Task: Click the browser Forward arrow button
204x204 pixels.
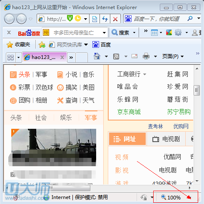Action: [x=21, y=19]
